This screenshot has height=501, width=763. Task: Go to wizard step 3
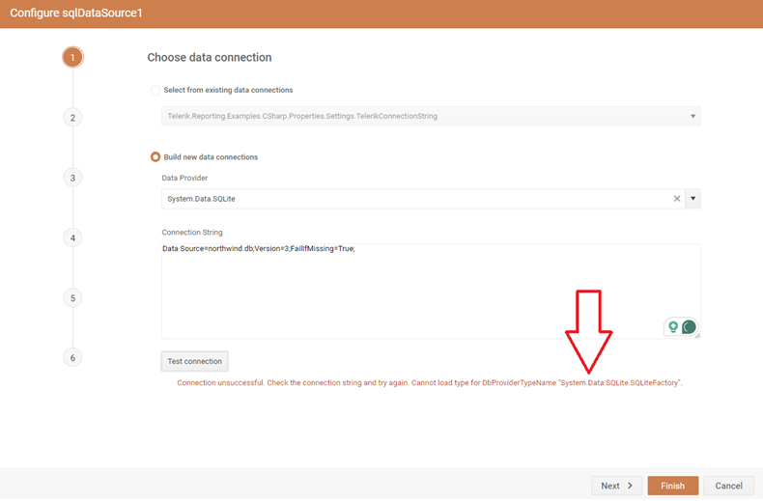coord(72,178)
